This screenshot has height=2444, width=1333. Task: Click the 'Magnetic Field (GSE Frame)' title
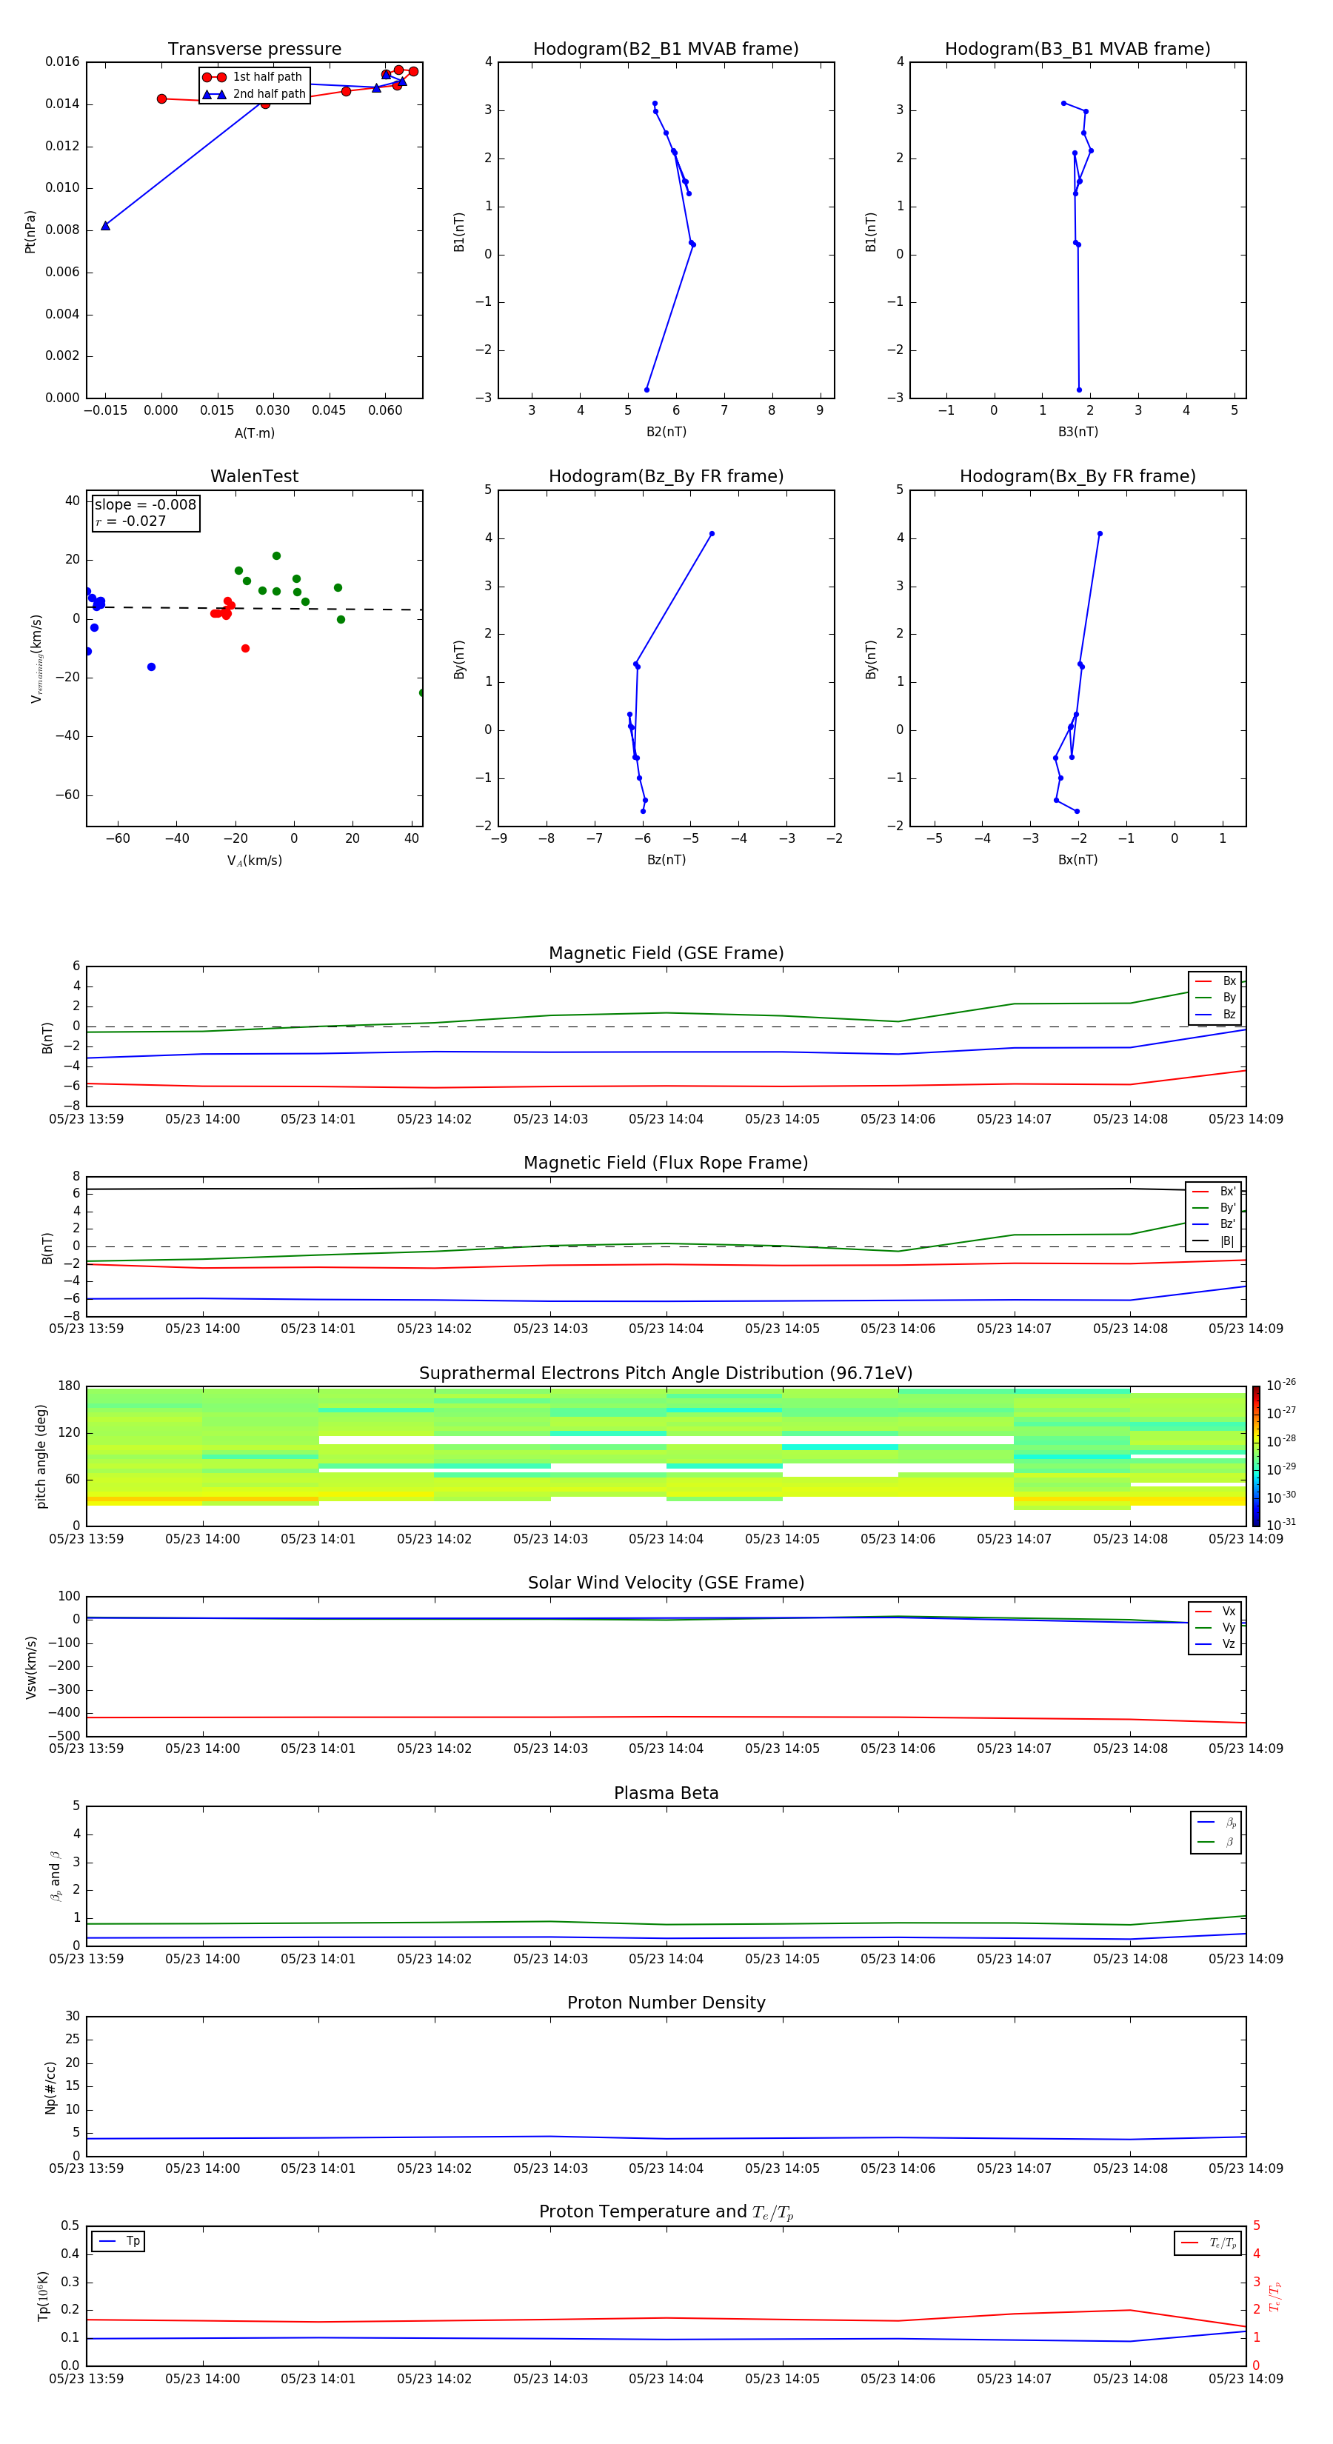coord(666,953)
